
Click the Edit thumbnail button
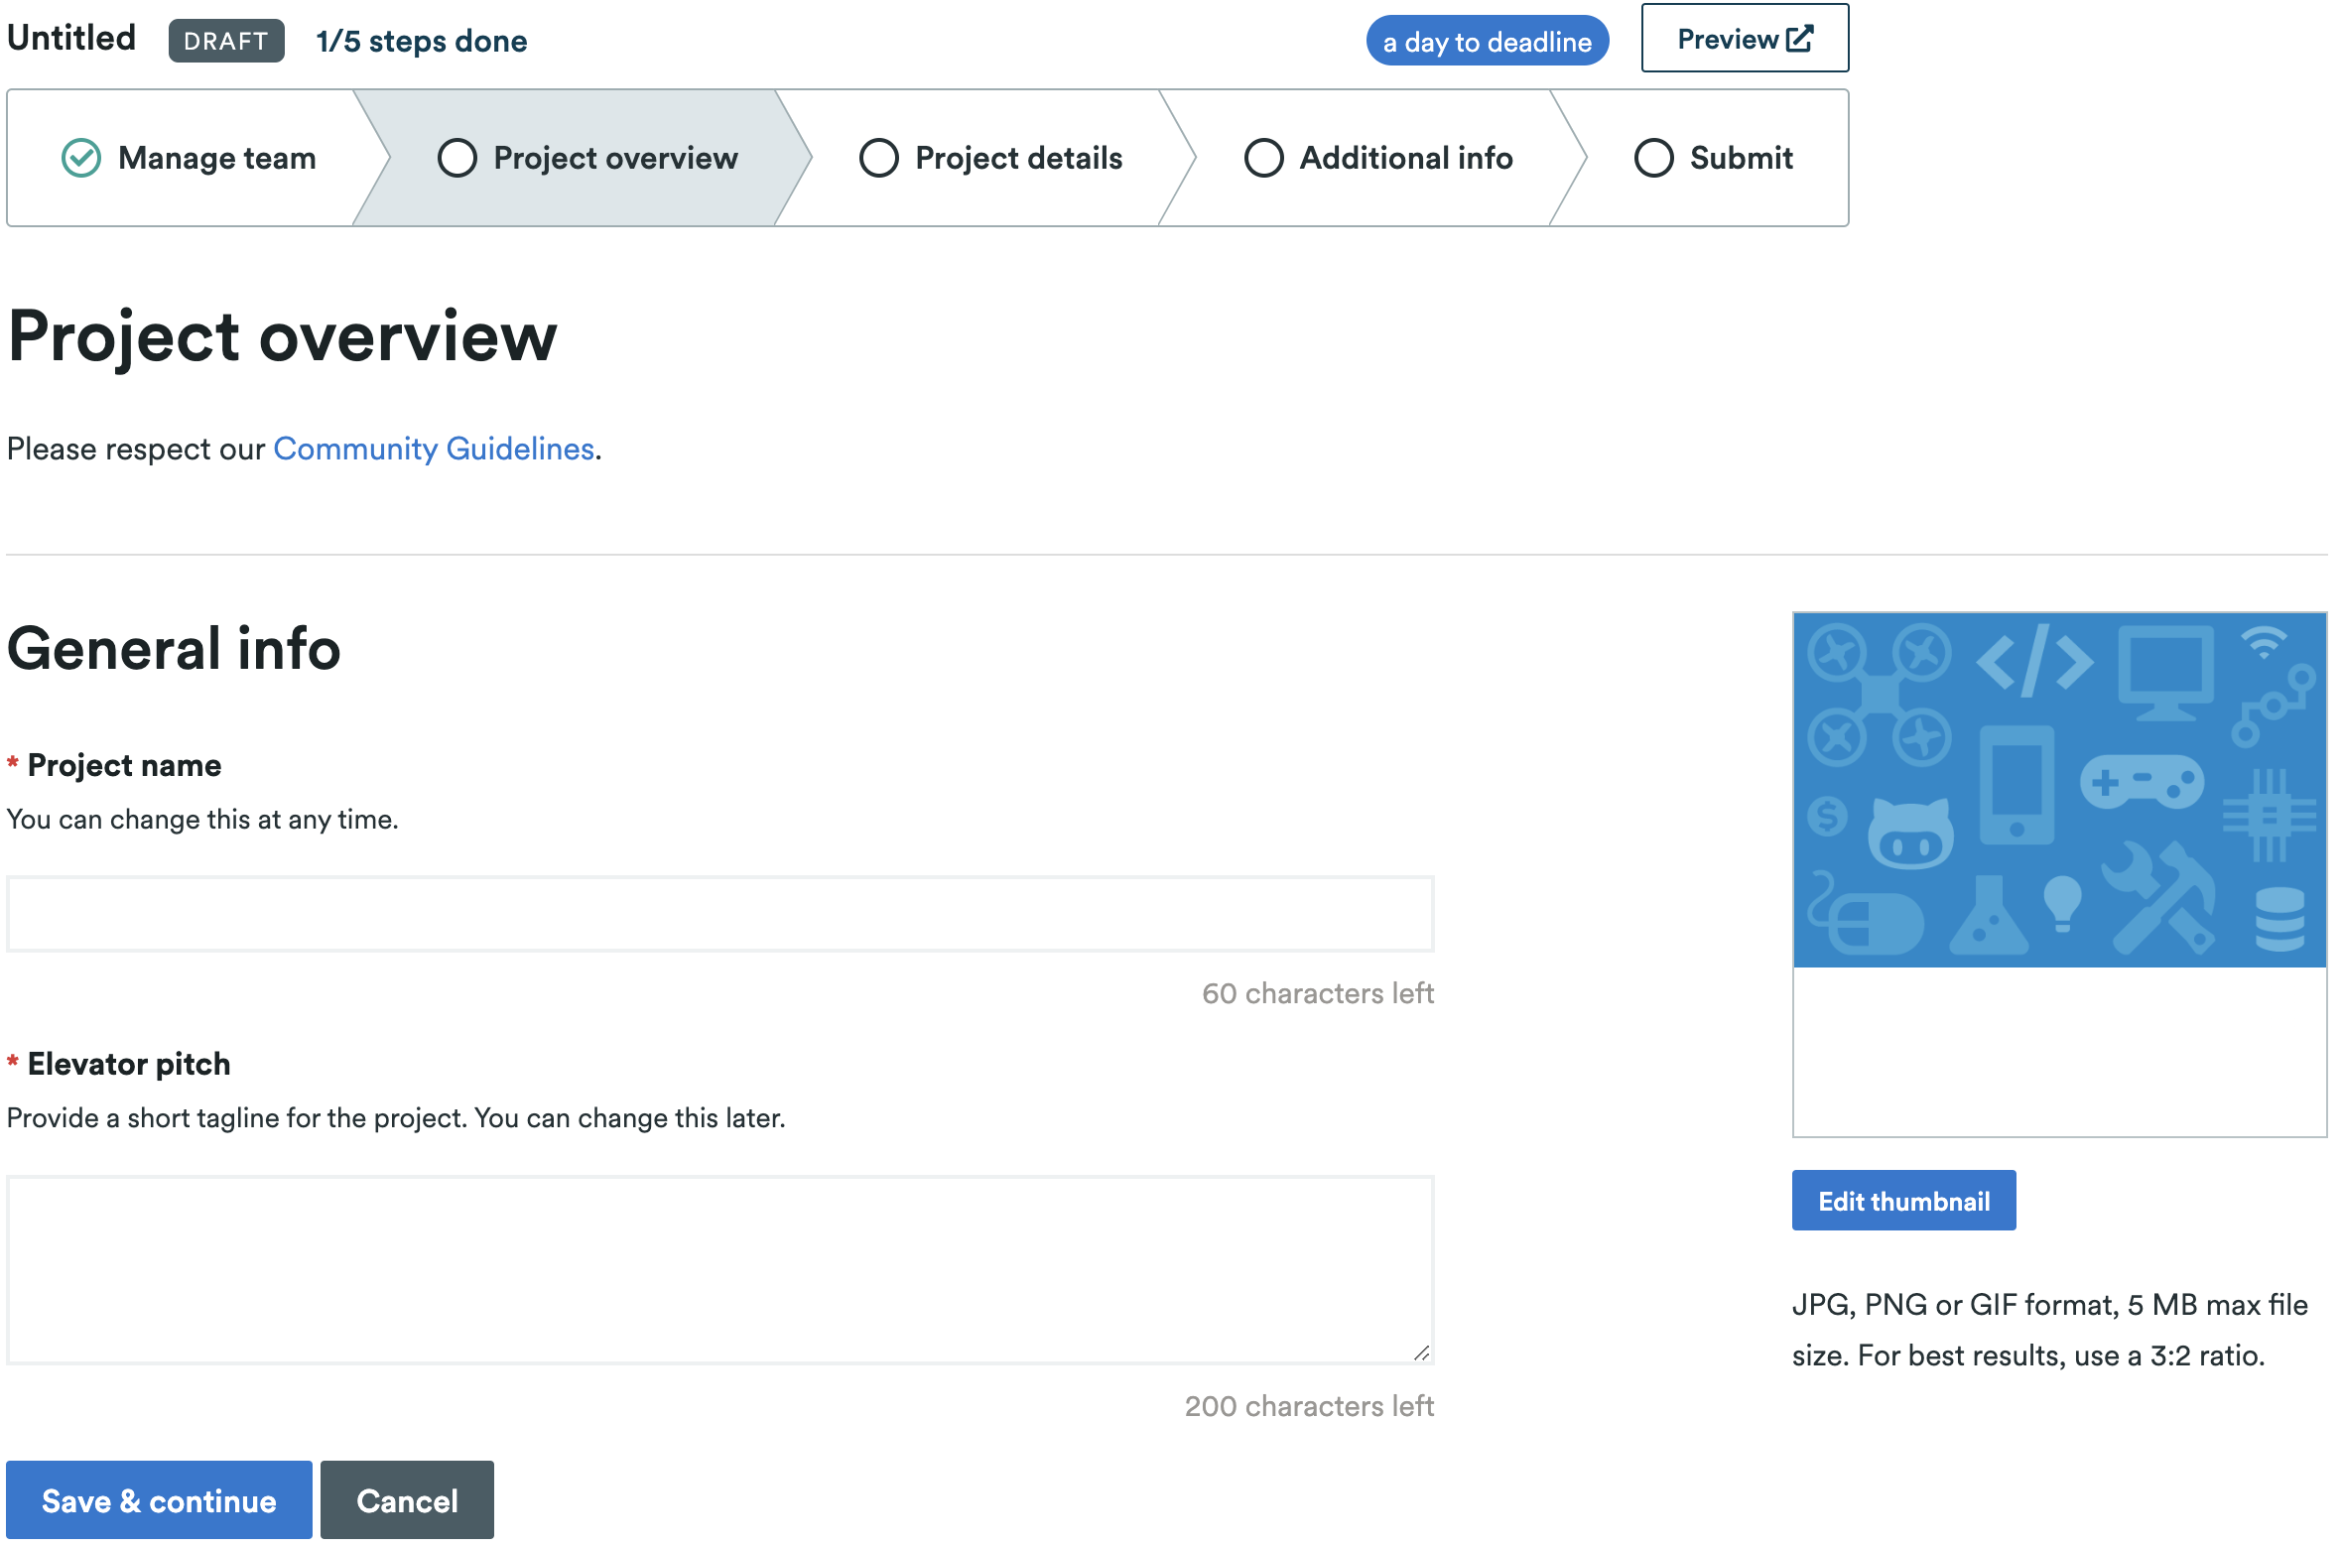coord(1903,1201)
